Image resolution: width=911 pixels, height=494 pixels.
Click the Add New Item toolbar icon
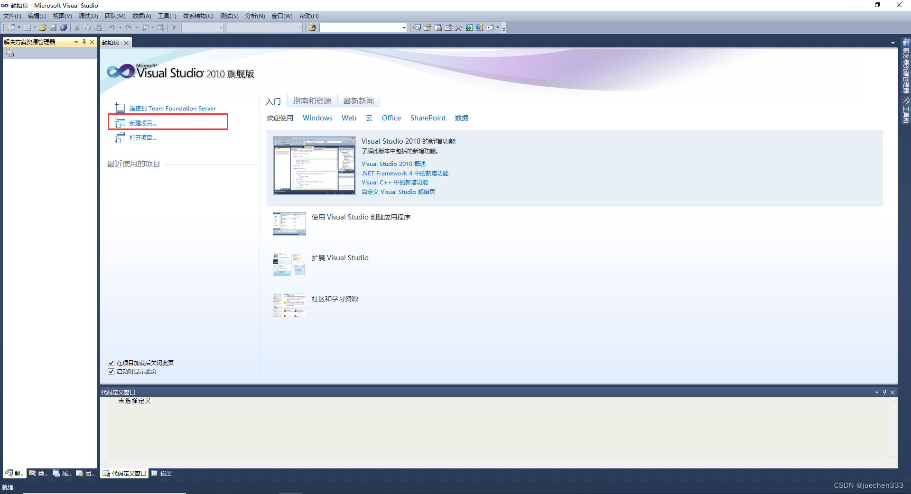[x=27, y=27]
